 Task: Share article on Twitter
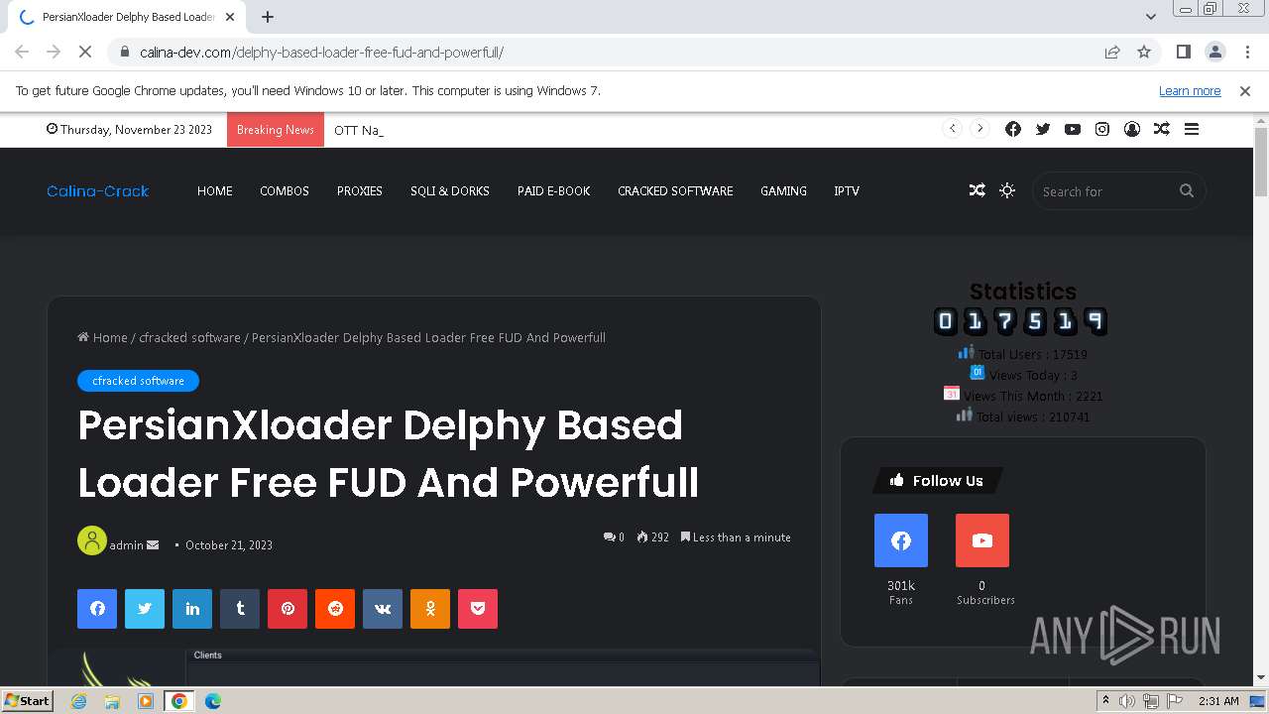pyautogui.click(x=145, y=609)
